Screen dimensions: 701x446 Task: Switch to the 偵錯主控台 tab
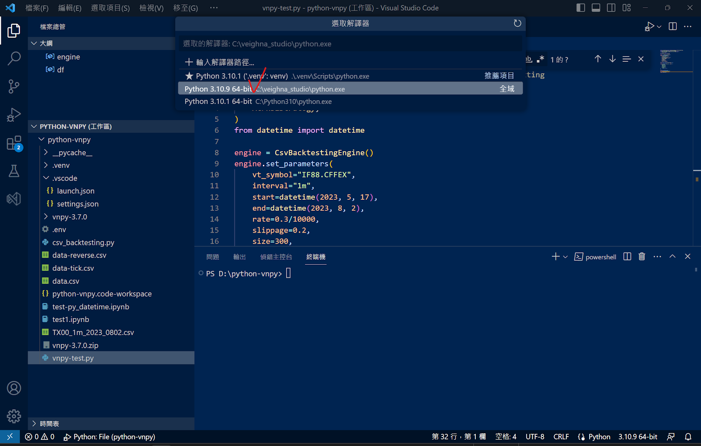pyautogui.click(x=276, y=257)
